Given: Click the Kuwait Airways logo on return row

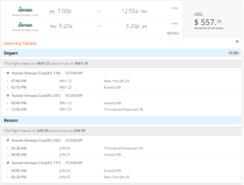Looking at the screenshot, I should point(25,25).
